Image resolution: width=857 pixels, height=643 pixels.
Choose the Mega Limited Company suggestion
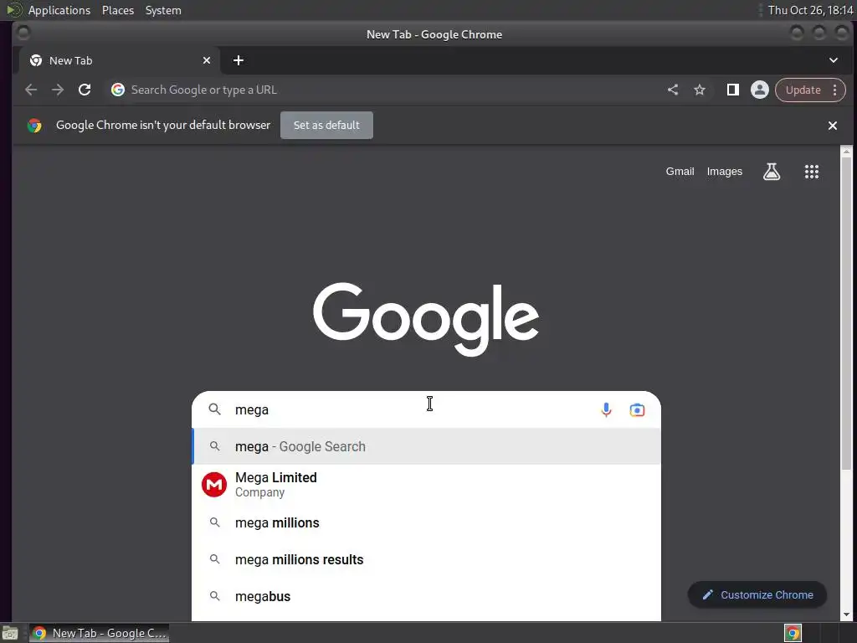426,485
